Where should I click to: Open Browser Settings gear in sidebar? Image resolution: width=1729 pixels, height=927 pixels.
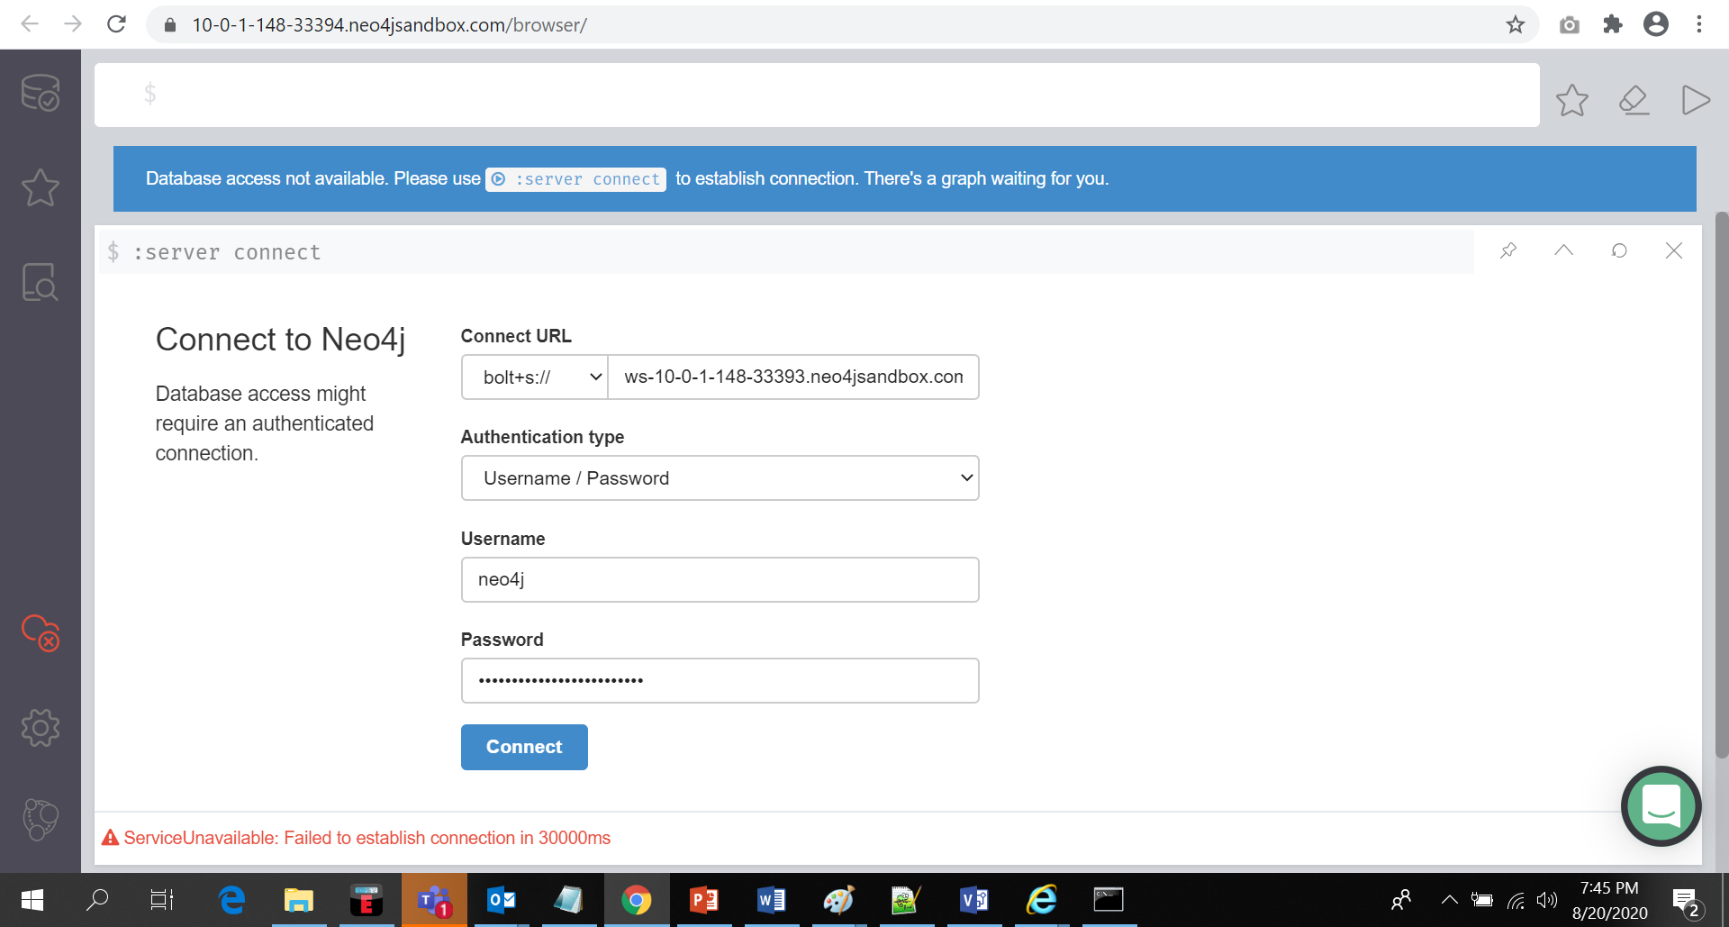pos(41,728)
